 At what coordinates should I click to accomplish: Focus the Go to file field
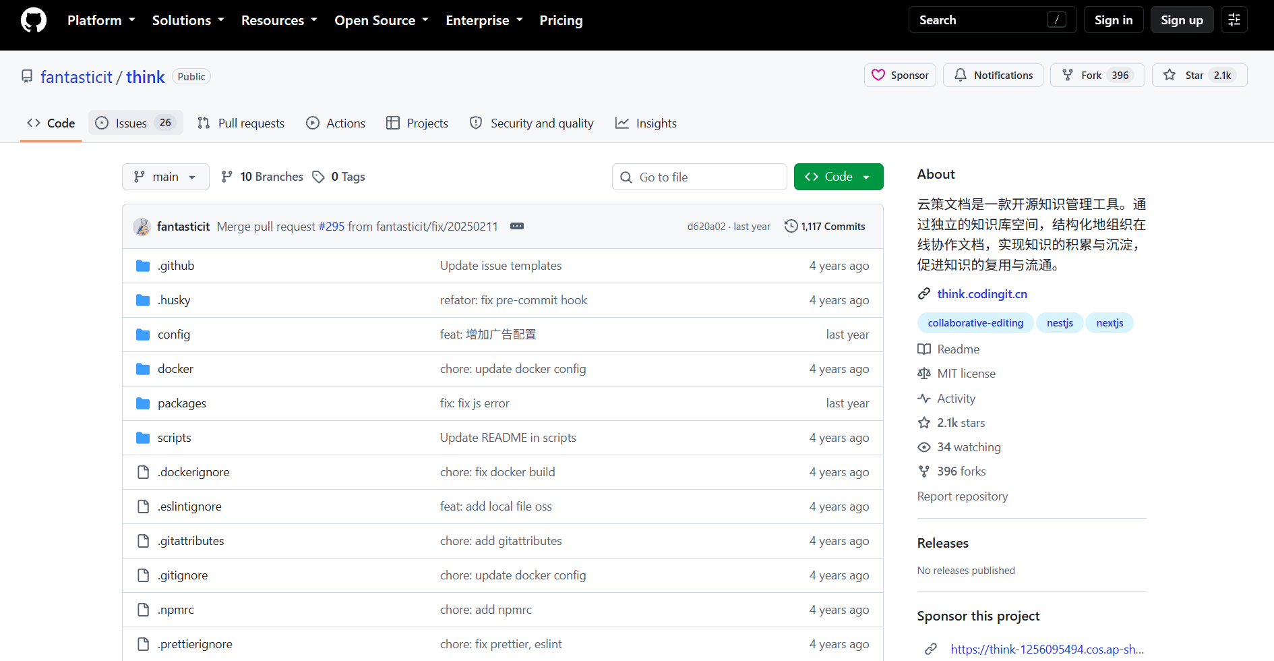[700, 177]
